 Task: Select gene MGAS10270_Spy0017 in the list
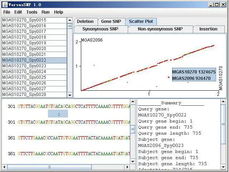pos(34,32)
